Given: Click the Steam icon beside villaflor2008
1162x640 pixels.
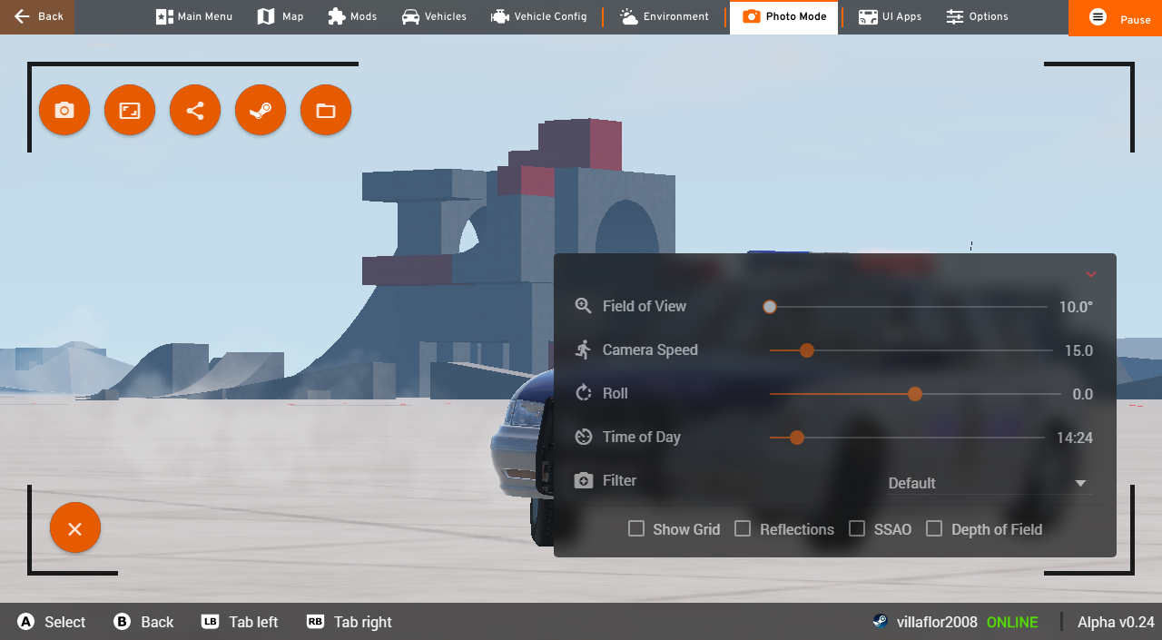Looking at the screenshot, I should click(880, 622).
